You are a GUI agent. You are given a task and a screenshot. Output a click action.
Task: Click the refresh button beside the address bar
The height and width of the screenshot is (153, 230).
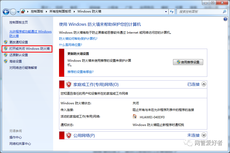pyautogui.click(x=172, y=11)
